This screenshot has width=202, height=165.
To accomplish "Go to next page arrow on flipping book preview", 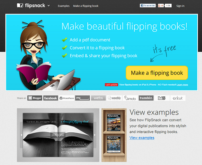I will tap(95, 135).
